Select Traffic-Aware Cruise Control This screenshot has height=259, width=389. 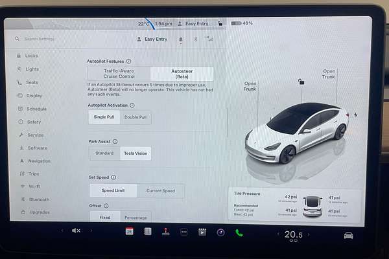click(119, 74)
